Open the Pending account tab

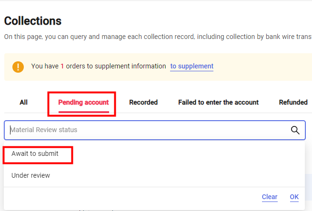tap(83, 102)
